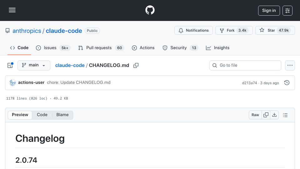Go to GitHub homepage via Octocat logo
The width and height of the screenshot is (300, 169).
click(x=150, y=10)
